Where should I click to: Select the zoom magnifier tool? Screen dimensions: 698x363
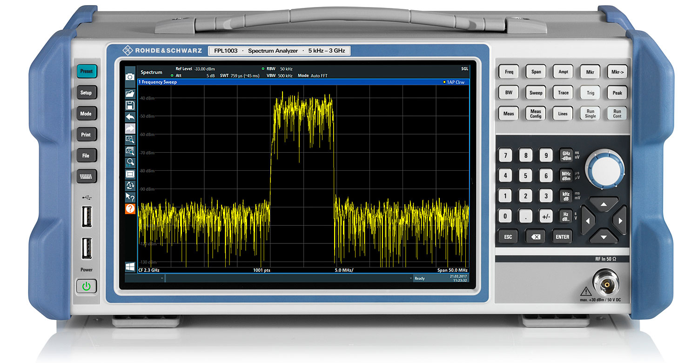coord(130,140)
